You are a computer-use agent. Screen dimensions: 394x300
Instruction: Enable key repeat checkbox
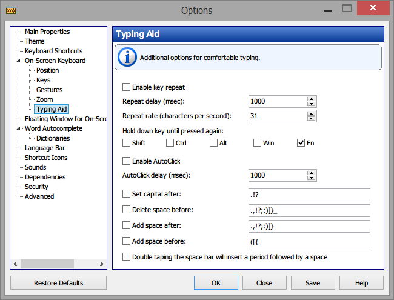pos(126,87)
